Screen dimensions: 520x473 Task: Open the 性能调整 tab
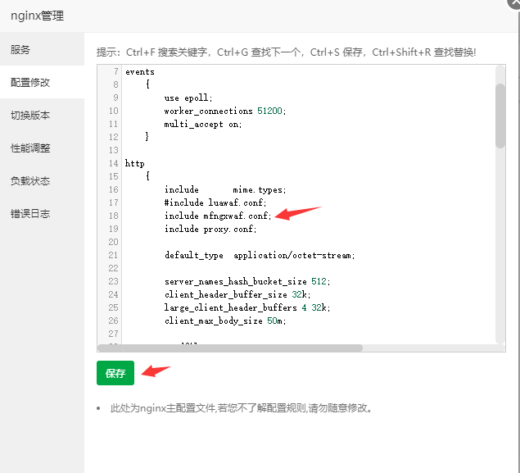(x=30, y=148)
